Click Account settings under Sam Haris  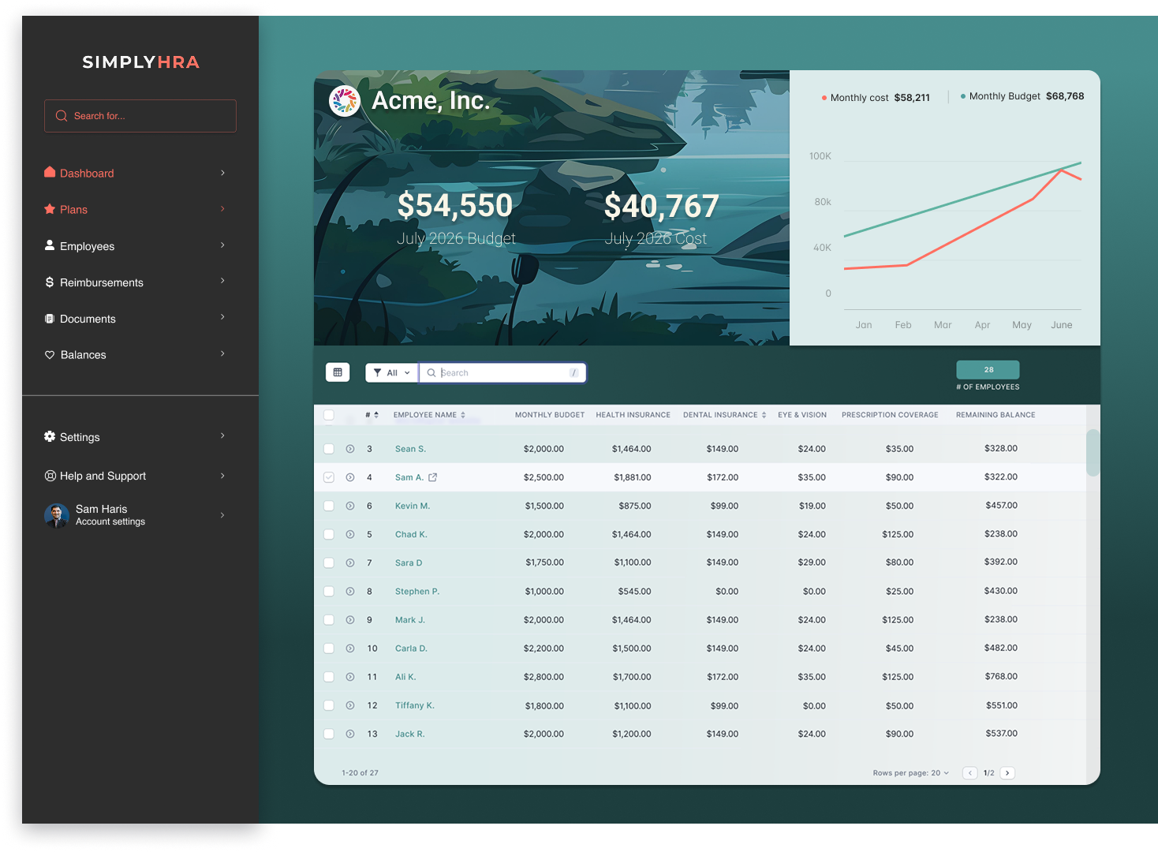[x=110, y=522]
